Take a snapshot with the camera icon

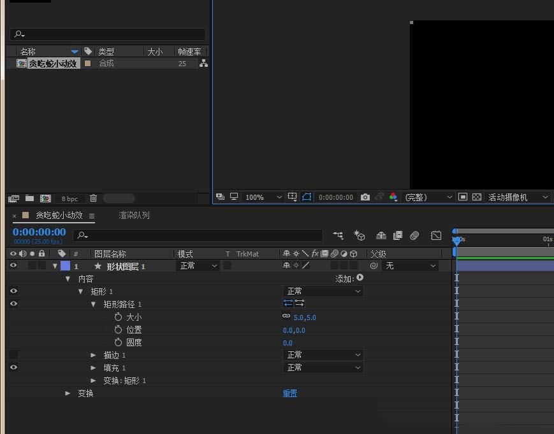click(x=365, y=197)
